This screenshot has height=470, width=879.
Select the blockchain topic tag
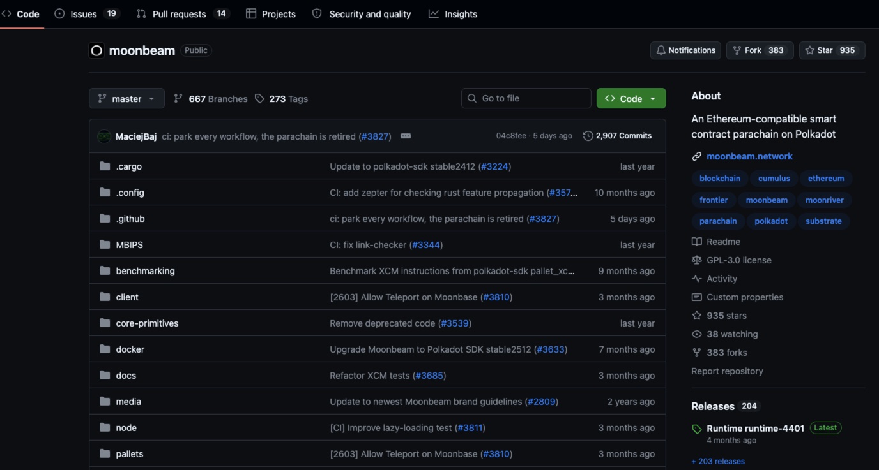pos(720,179)
